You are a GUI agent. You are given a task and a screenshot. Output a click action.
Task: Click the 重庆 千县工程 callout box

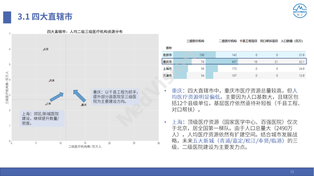(x=115, y=97)
